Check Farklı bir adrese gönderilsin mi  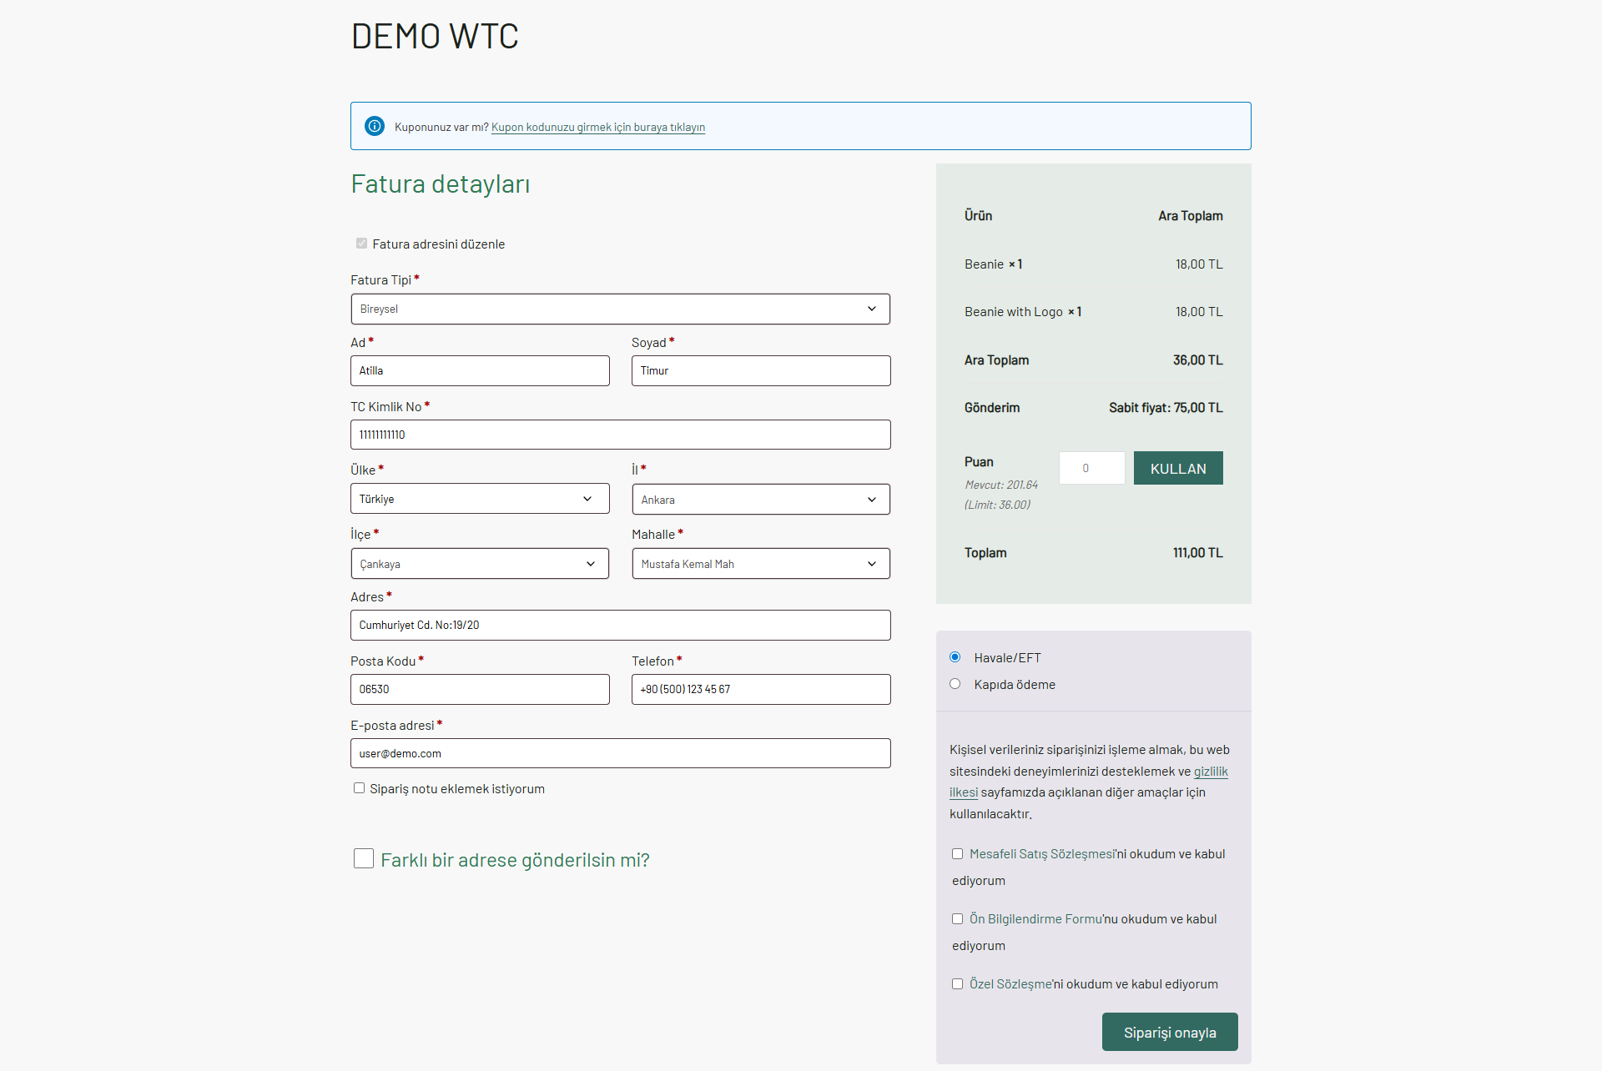[364, 858]
